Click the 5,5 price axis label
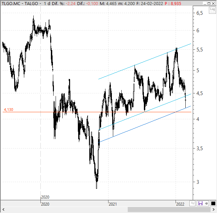Viewport: 217px width, 213px height. point(199,50)
